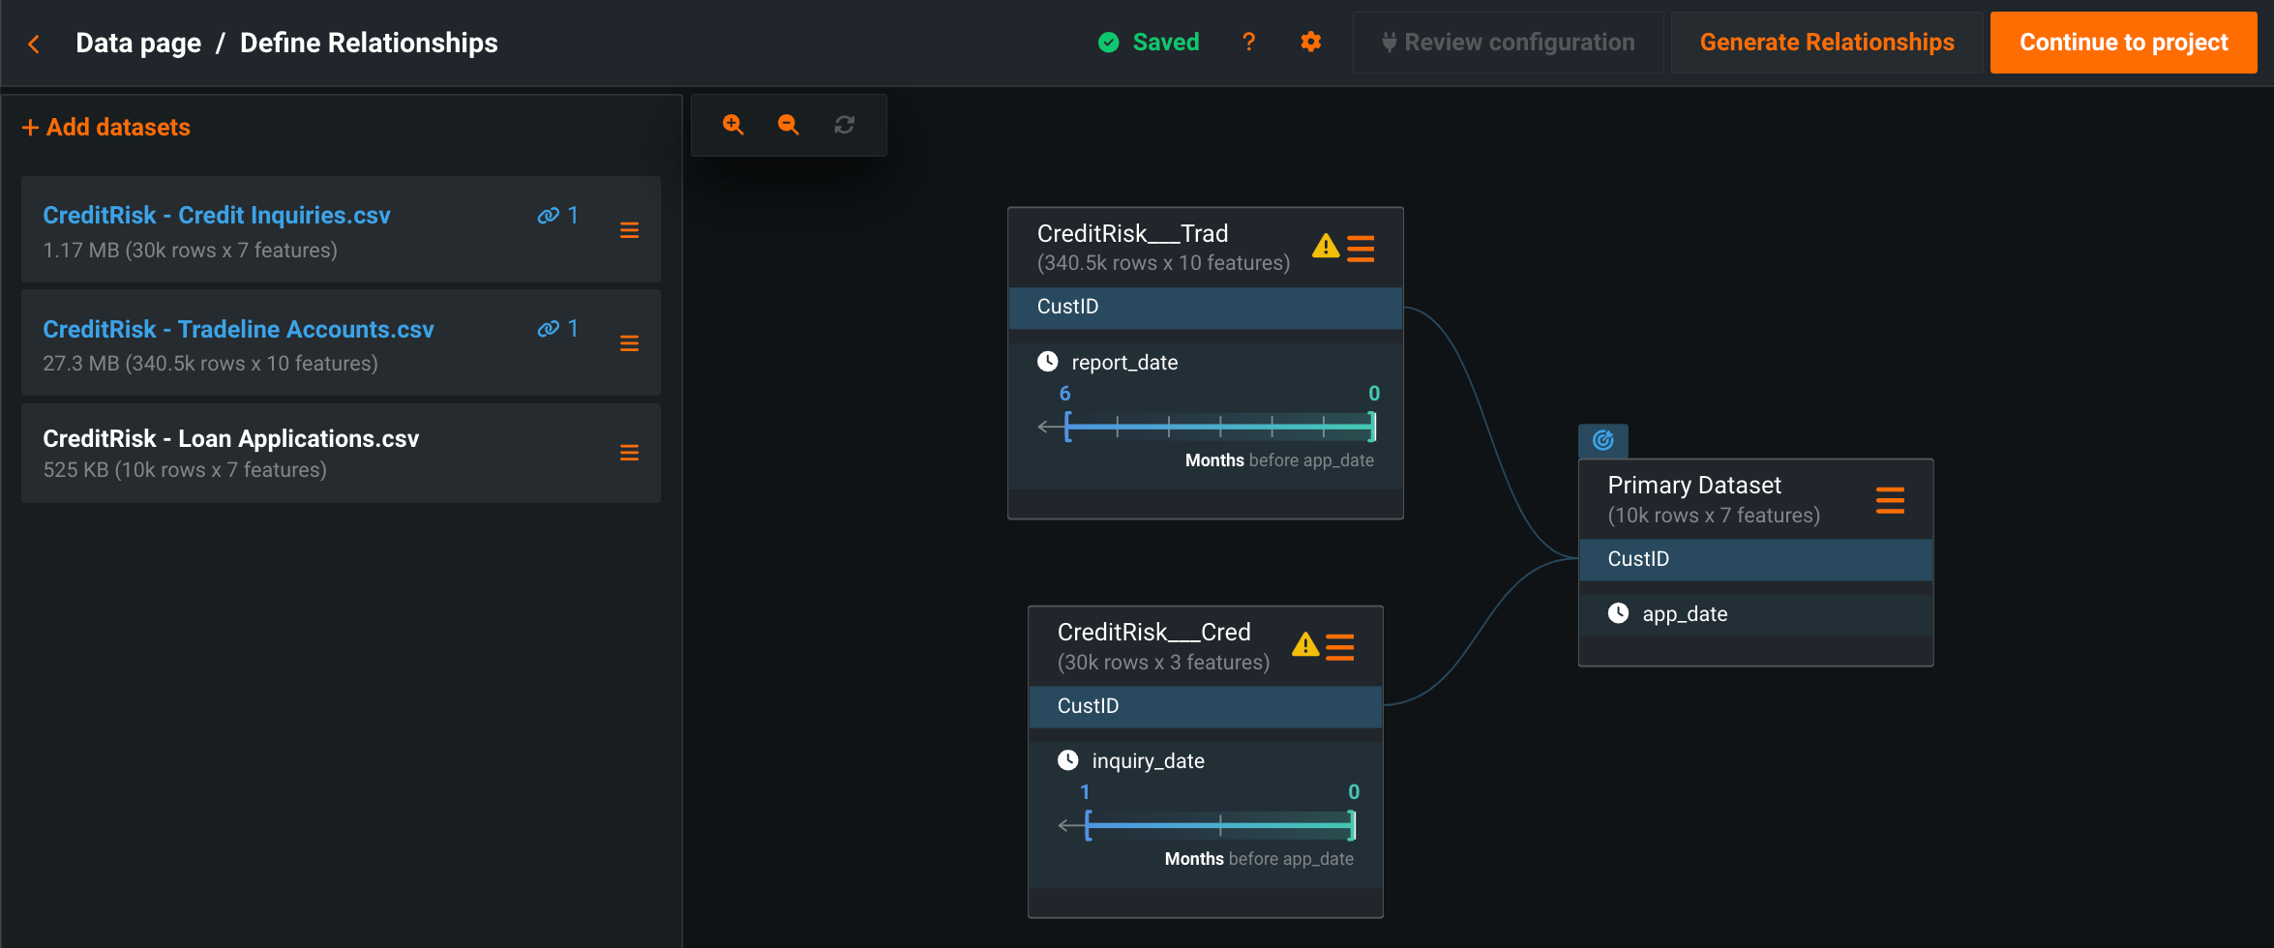Click the zoom in magnifier icon
The width and height of the screenshot is (2274, 948).
pos(733,125)
